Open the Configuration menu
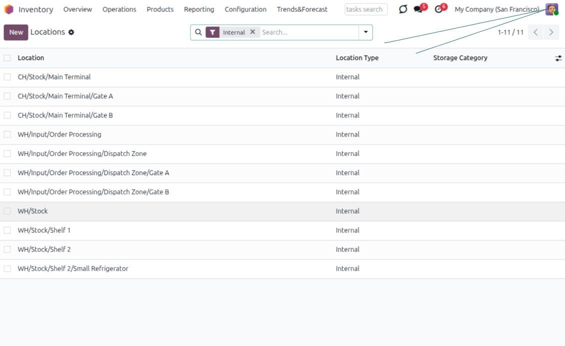565x346 pixels. tap(245, 9)
